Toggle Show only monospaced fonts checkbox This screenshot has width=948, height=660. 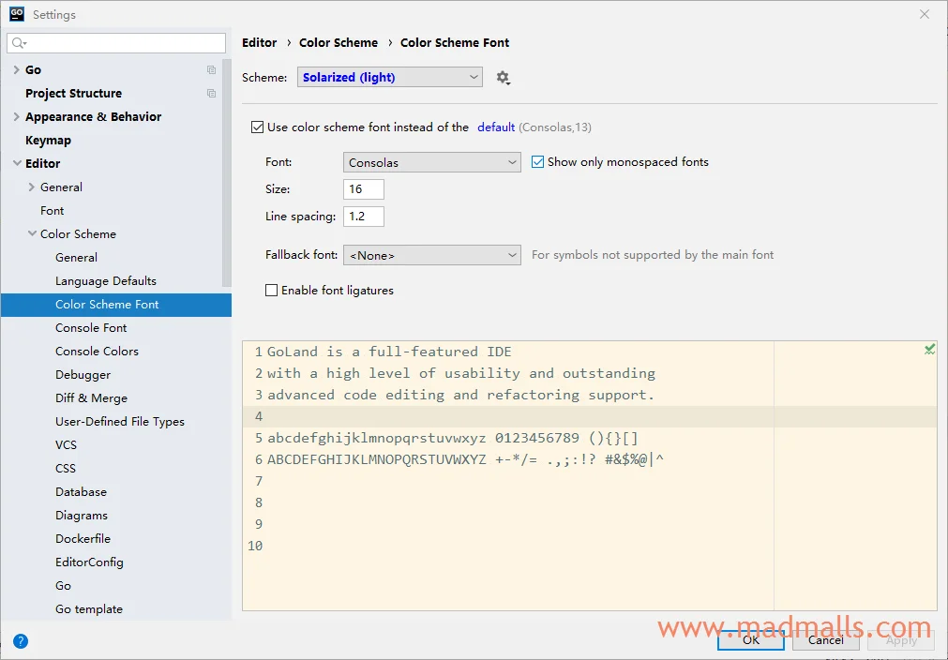[x=537, y=162]
